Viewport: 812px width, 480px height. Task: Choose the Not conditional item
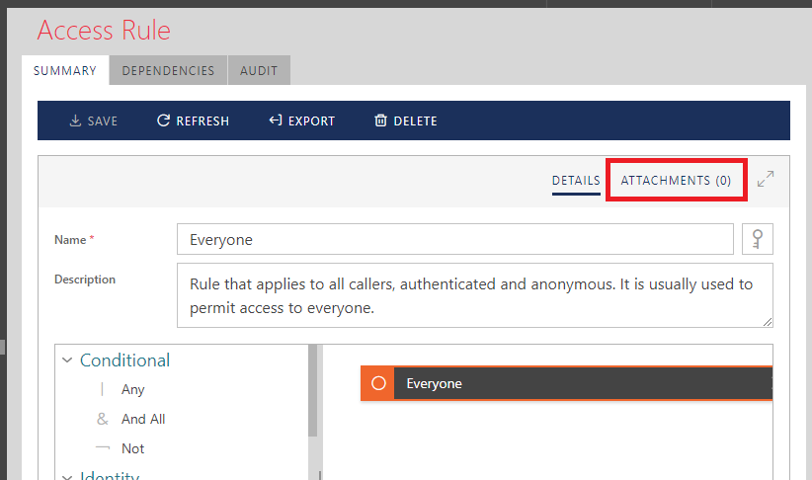click(132, 448)
